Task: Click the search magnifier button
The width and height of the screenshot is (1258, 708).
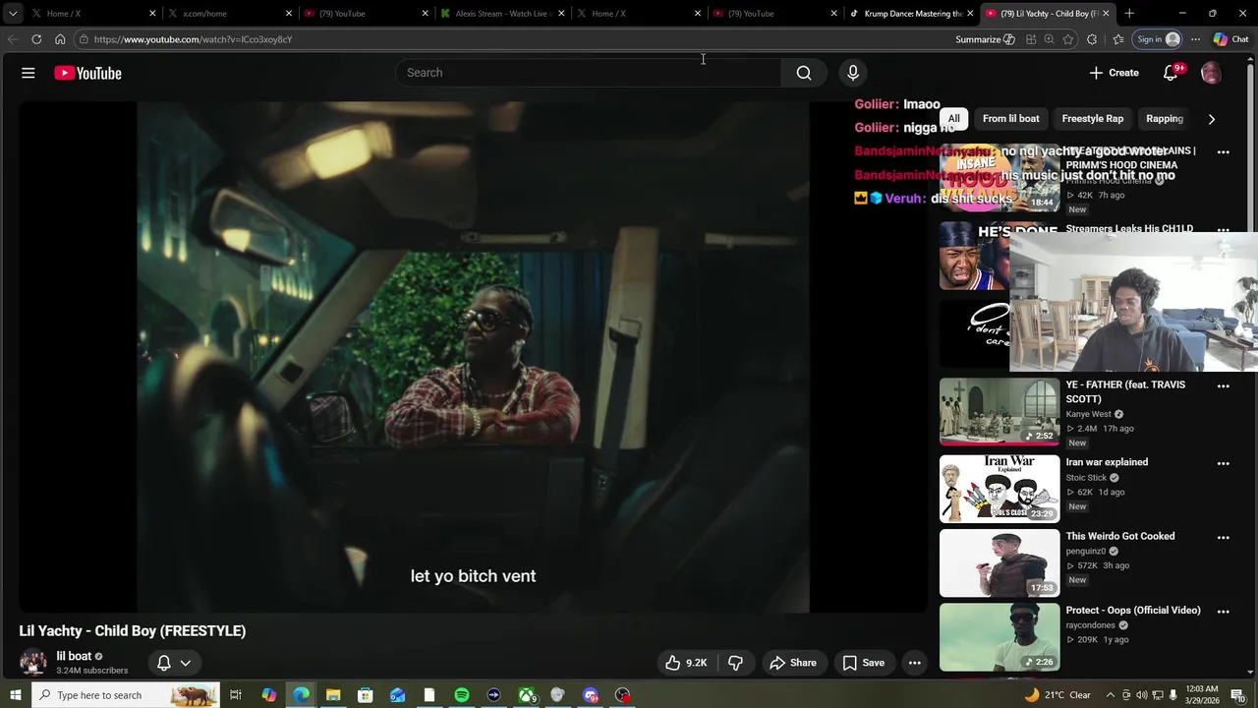Action: pyautogui.click(x=804, y=73)
